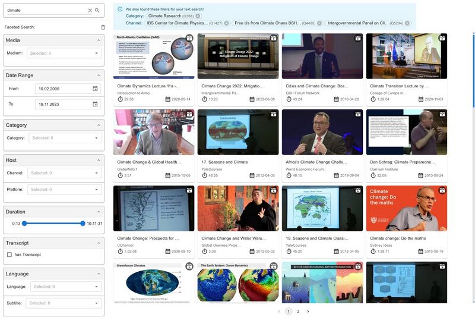
Task: Open the Medium dropdown
Action: click(96, 54)
